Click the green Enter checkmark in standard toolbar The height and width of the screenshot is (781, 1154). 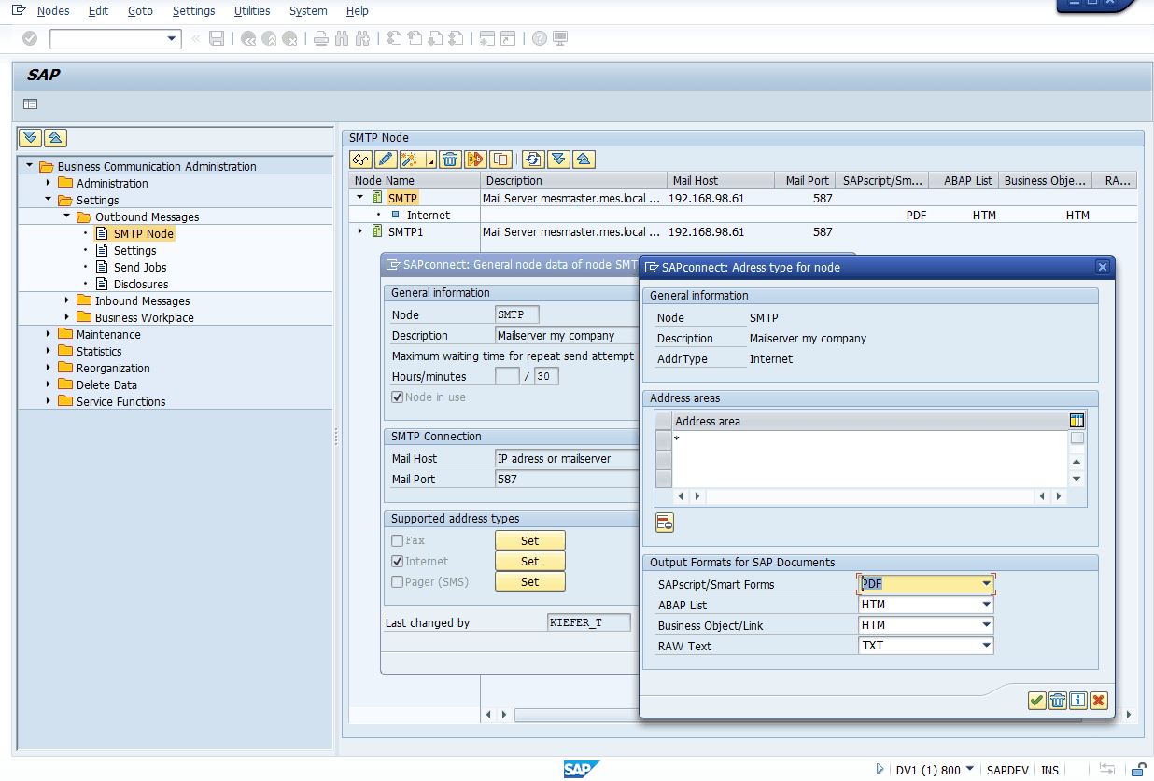click(x=30, y=38)
